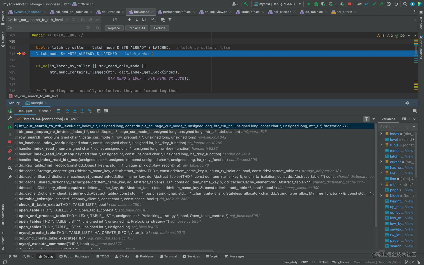Stop the process with red square
The width and height of the screenshot is (424, 265).
349,4
